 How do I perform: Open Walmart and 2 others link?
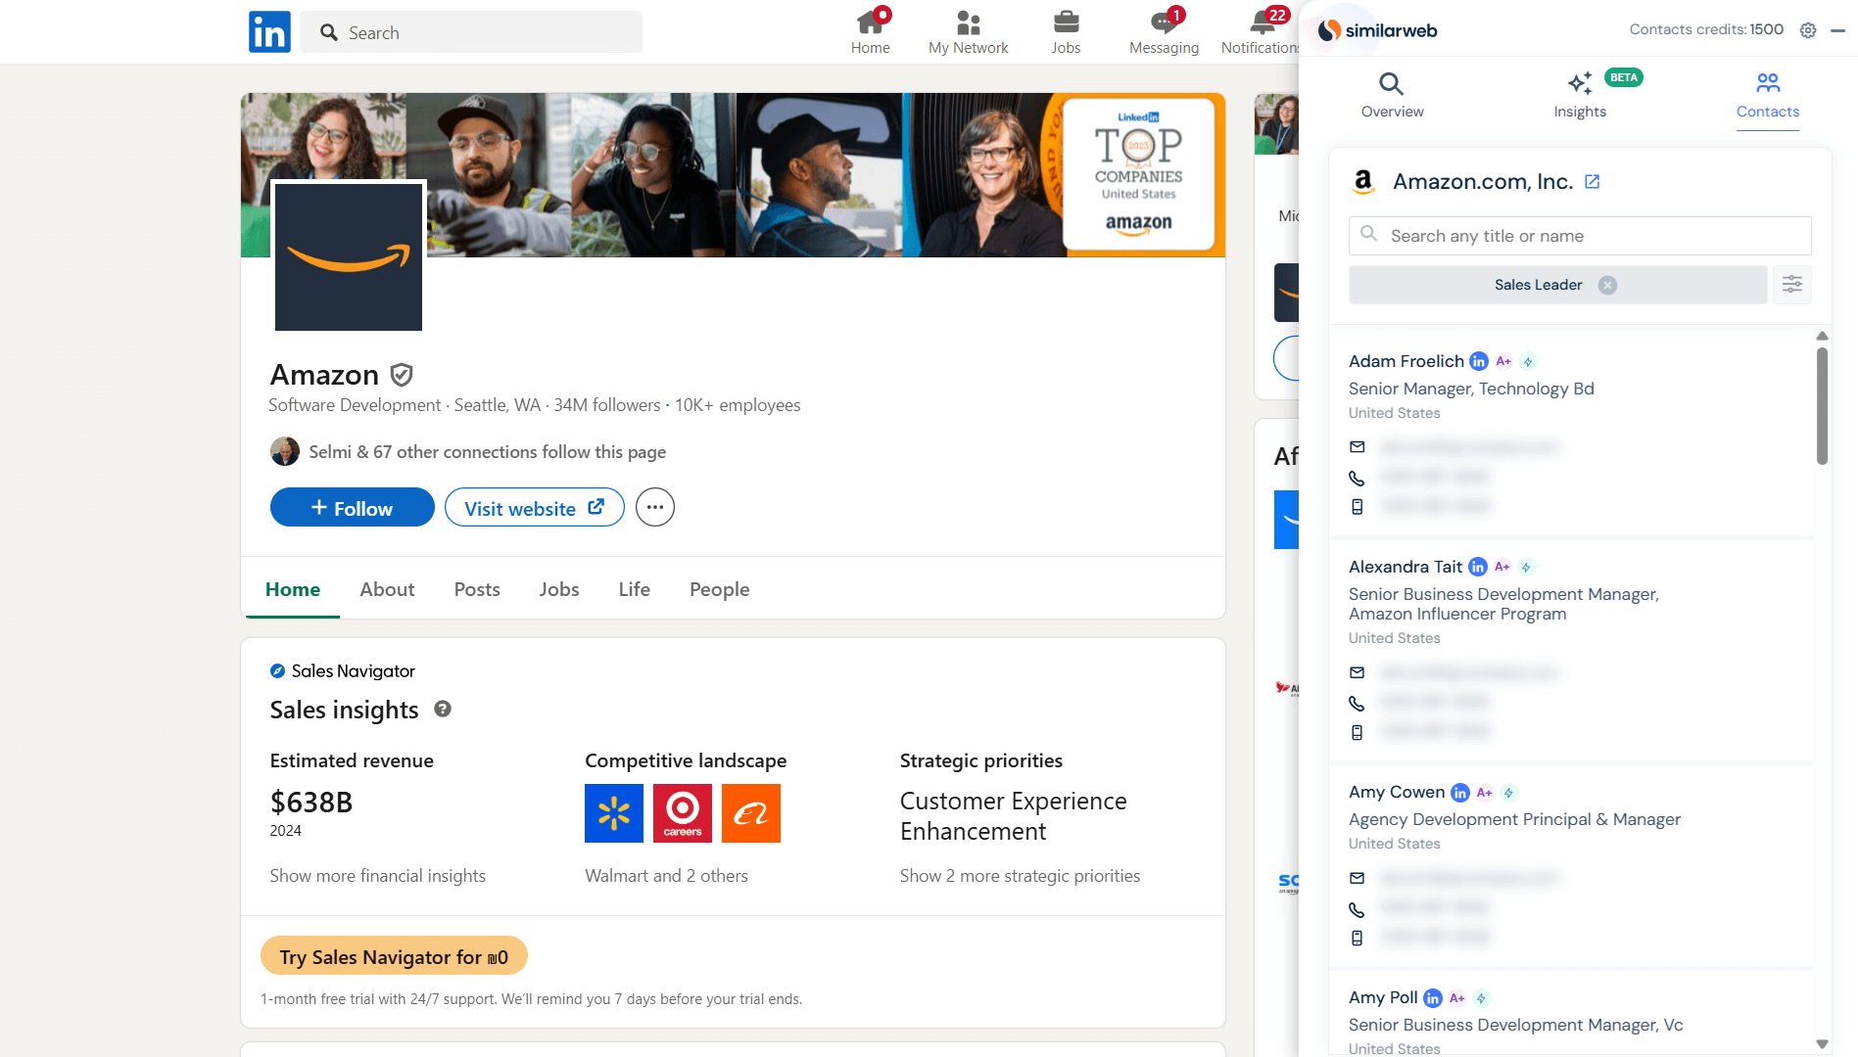(666, 875)
